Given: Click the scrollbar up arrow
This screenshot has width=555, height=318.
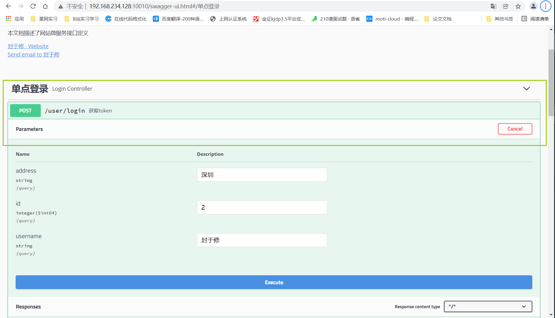Looking at the screenshot, I should click(551, 29).
